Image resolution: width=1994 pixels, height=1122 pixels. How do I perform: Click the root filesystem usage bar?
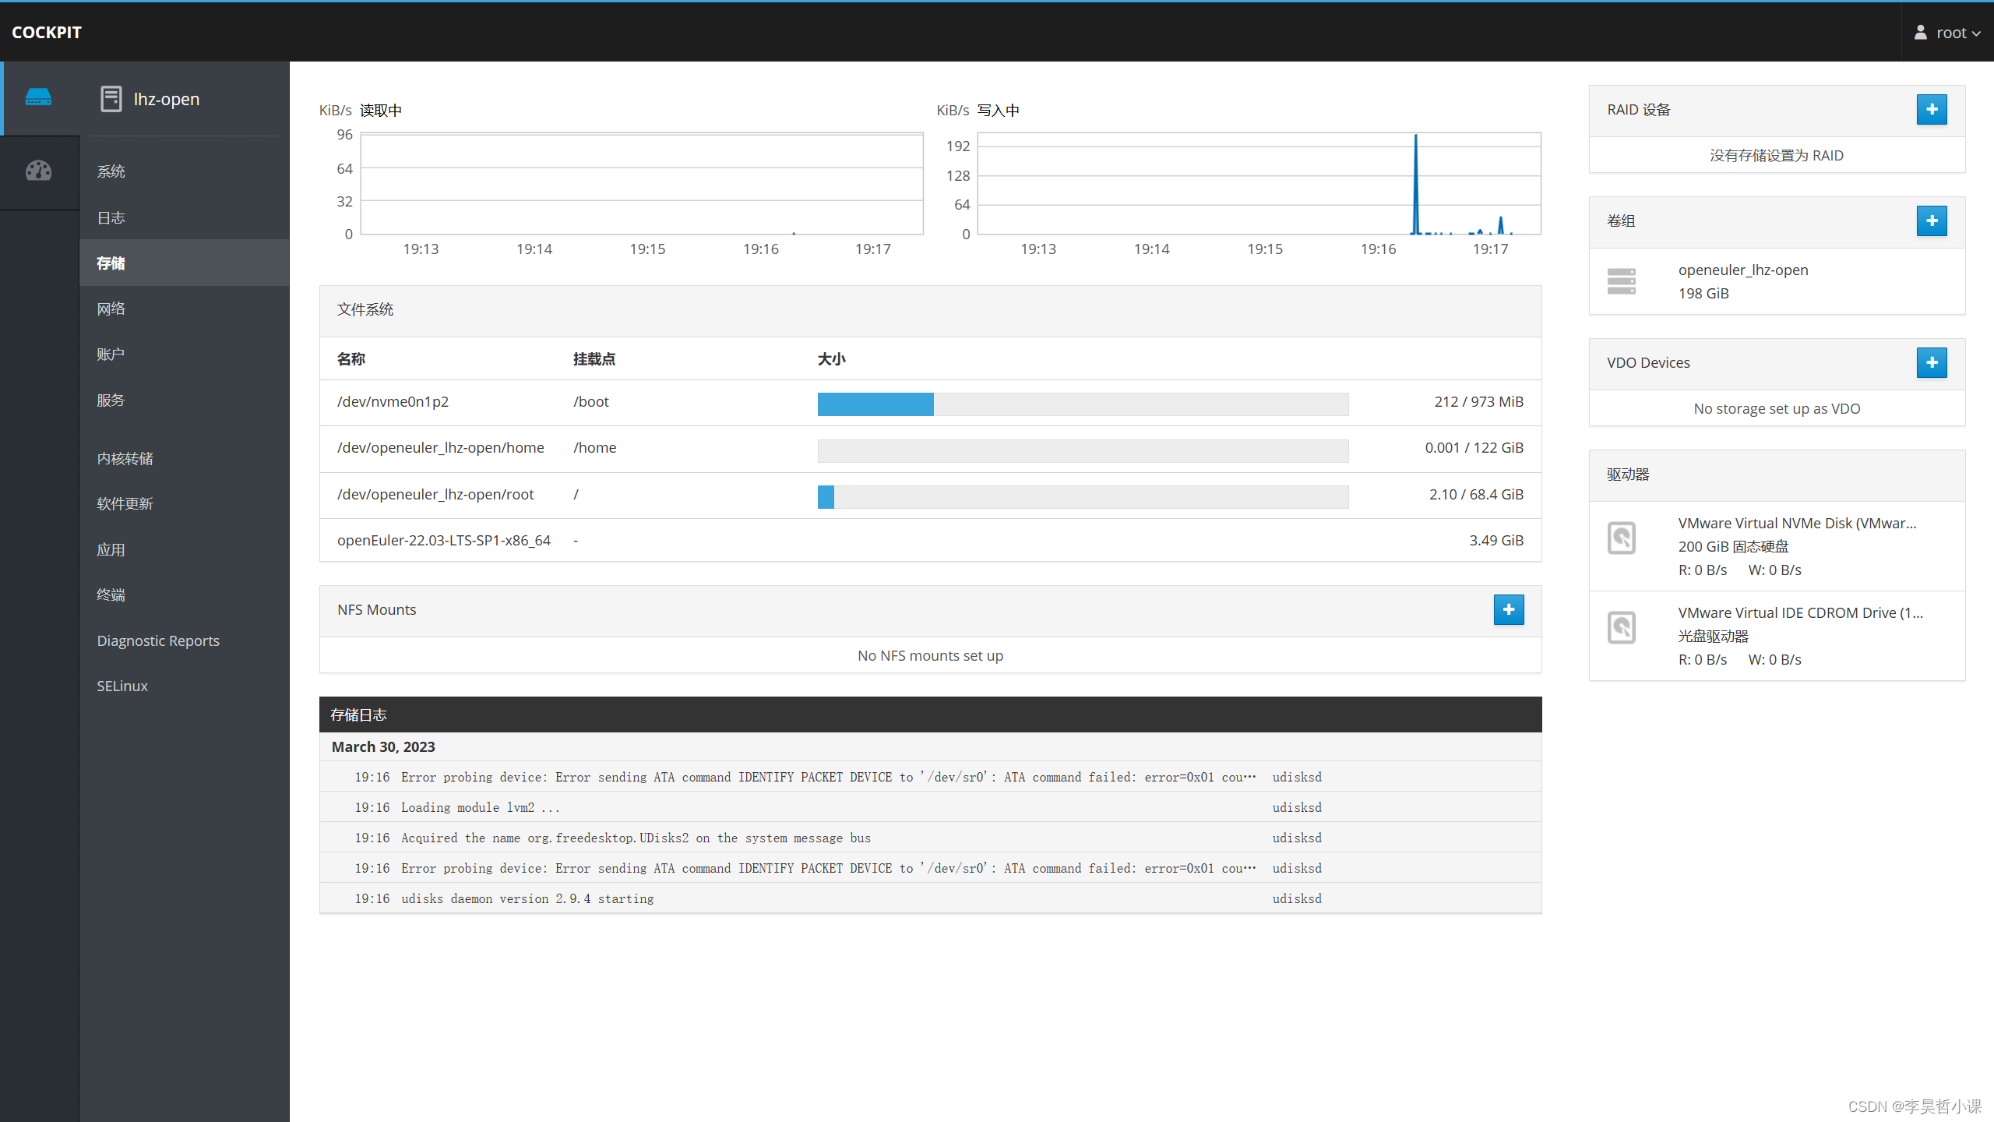pyautogui.click(x=1083, y=497)
